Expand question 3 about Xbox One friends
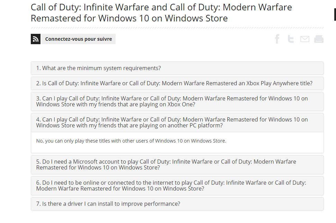Viewport: 336px width, 223px height. tap(177, 101)
